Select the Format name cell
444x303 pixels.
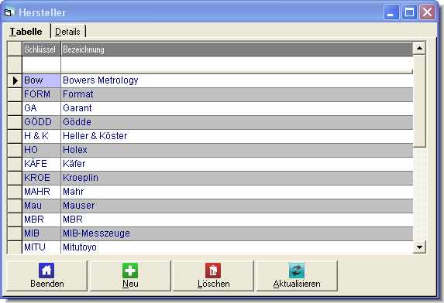click(237, 94)
